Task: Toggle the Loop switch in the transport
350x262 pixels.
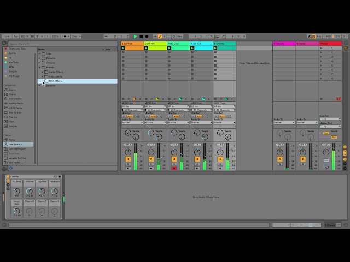Action: pos(217,37)
